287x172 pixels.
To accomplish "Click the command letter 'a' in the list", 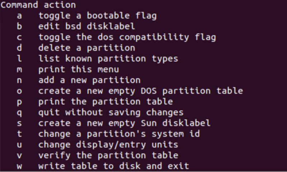I will click(19, 16).
